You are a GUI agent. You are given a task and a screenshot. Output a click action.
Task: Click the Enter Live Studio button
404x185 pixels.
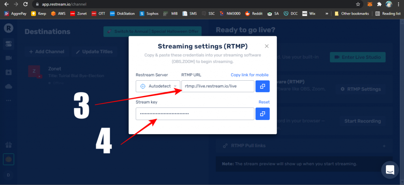tap(357, 57)
